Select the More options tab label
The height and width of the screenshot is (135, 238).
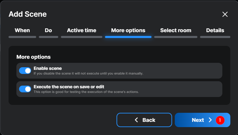[128, 30]
